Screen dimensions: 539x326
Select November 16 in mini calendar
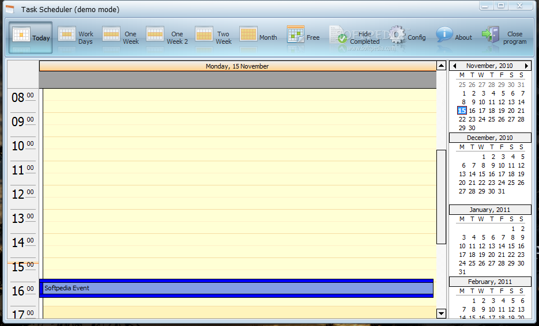click(x=472, y=111)
